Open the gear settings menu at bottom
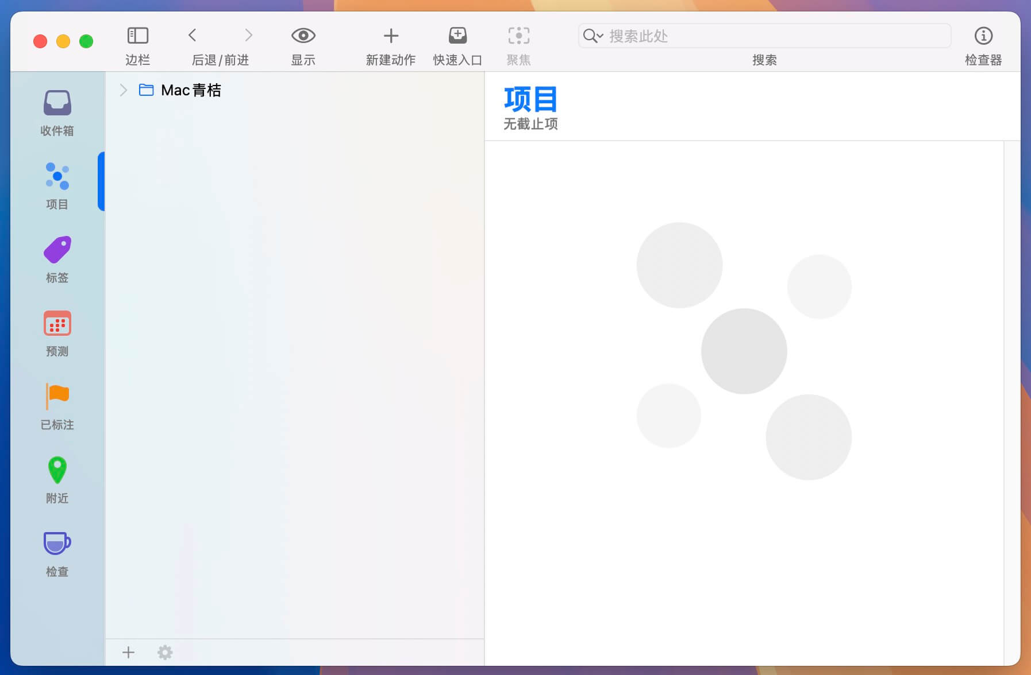 [165, 653]
